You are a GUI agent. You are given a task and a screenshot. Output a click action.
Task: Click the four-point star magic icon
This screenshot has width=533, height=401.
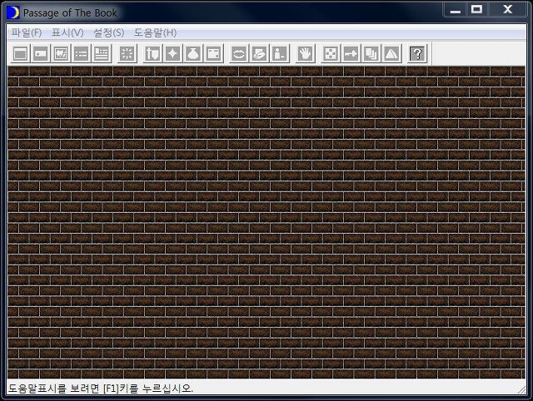tap(172, 53)
